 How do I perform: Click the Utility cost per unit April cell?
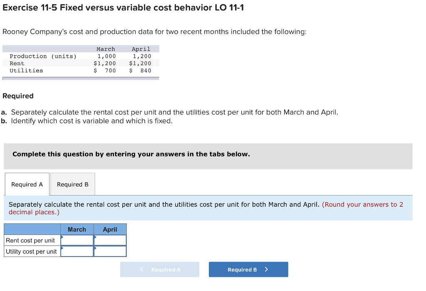(110, 251)
